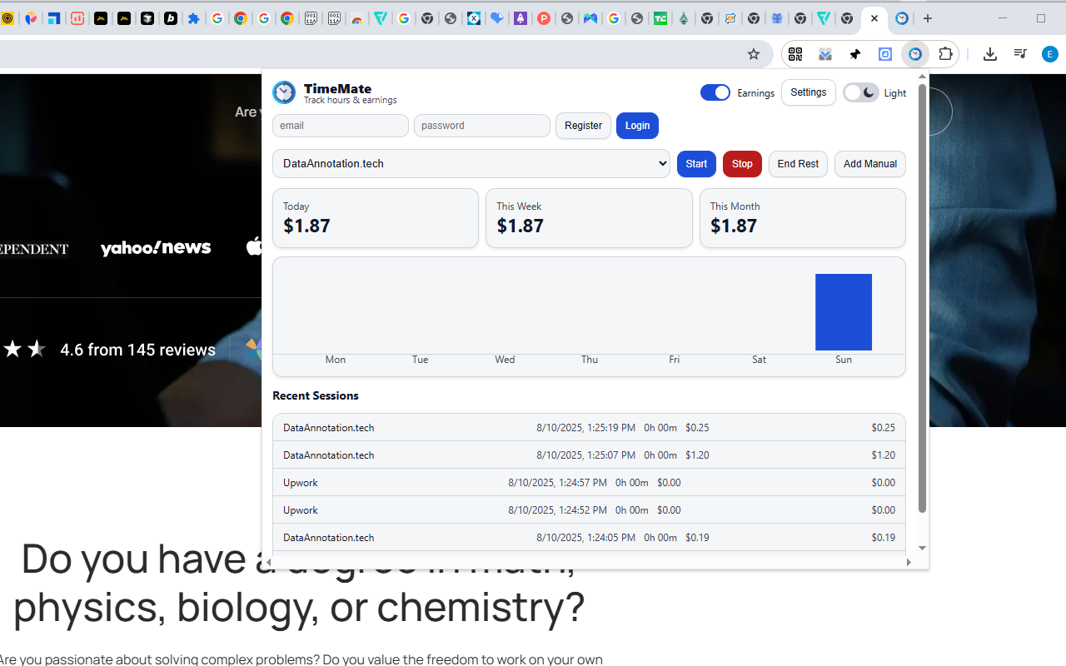Click the popup scrollbar down arrow
Image resolution: width=1066 pixels, height=666 pixels.
922,548
